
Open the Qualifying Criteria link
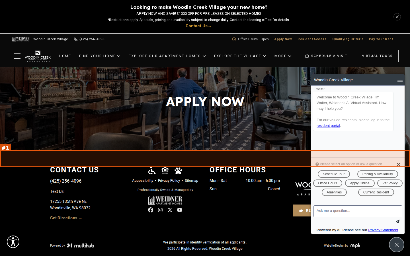point(348,39)
